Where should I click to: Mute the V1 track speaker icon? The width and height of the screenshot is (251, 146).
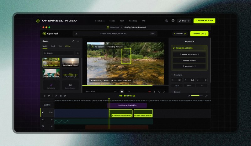(x=52, y=112)
